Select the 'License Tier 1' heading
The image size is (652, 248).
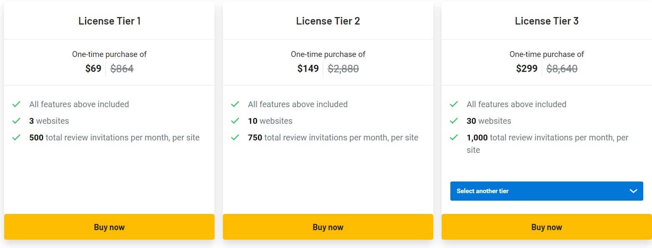109,21
